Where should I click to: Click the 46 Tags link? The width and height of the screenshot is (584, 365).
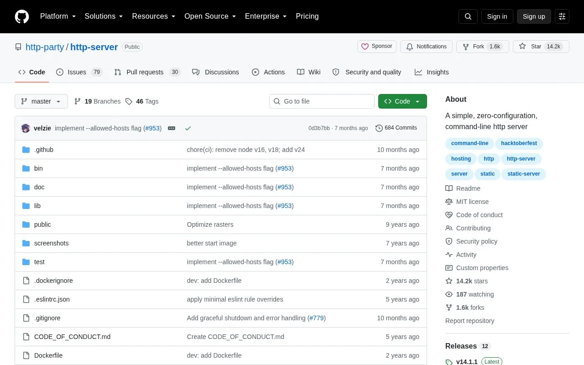pyautogui.click(x=142, y=101)
